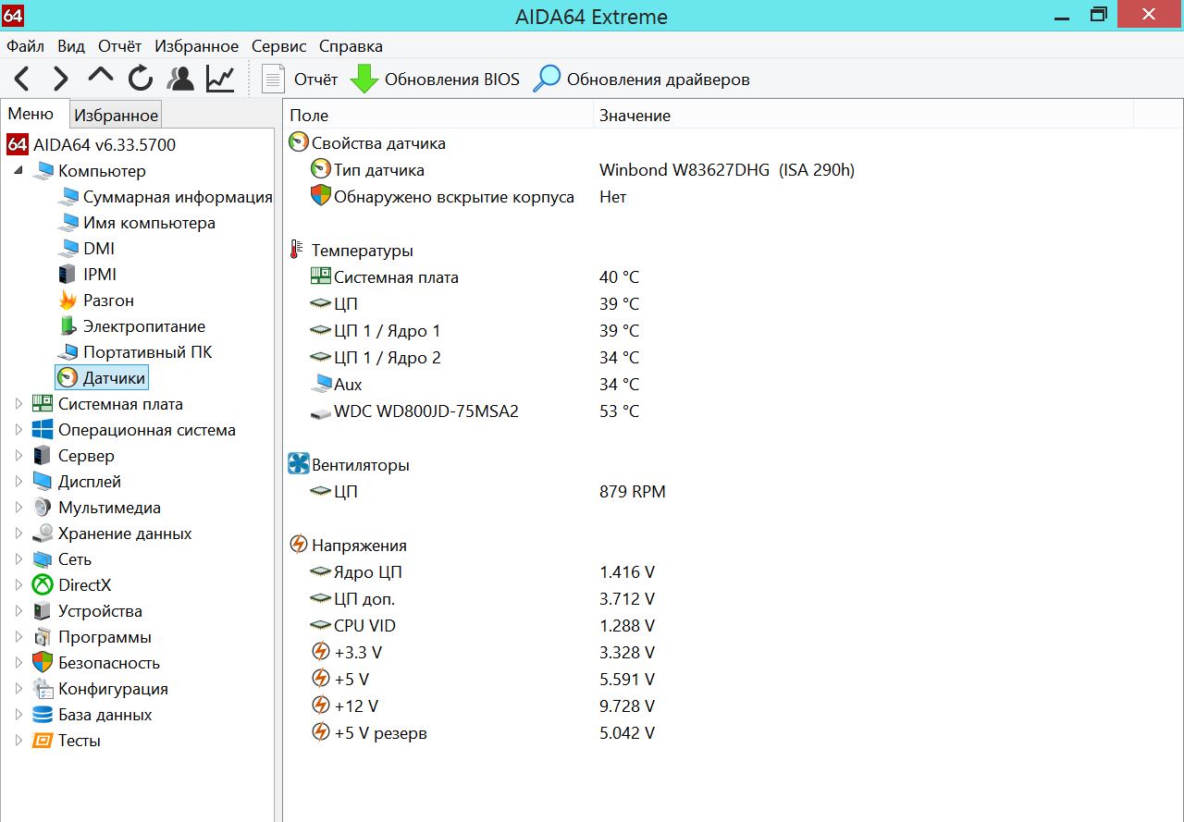
Task: Select the AIDA64 v6.33.5700 root item
Action: tap(105, 144)
